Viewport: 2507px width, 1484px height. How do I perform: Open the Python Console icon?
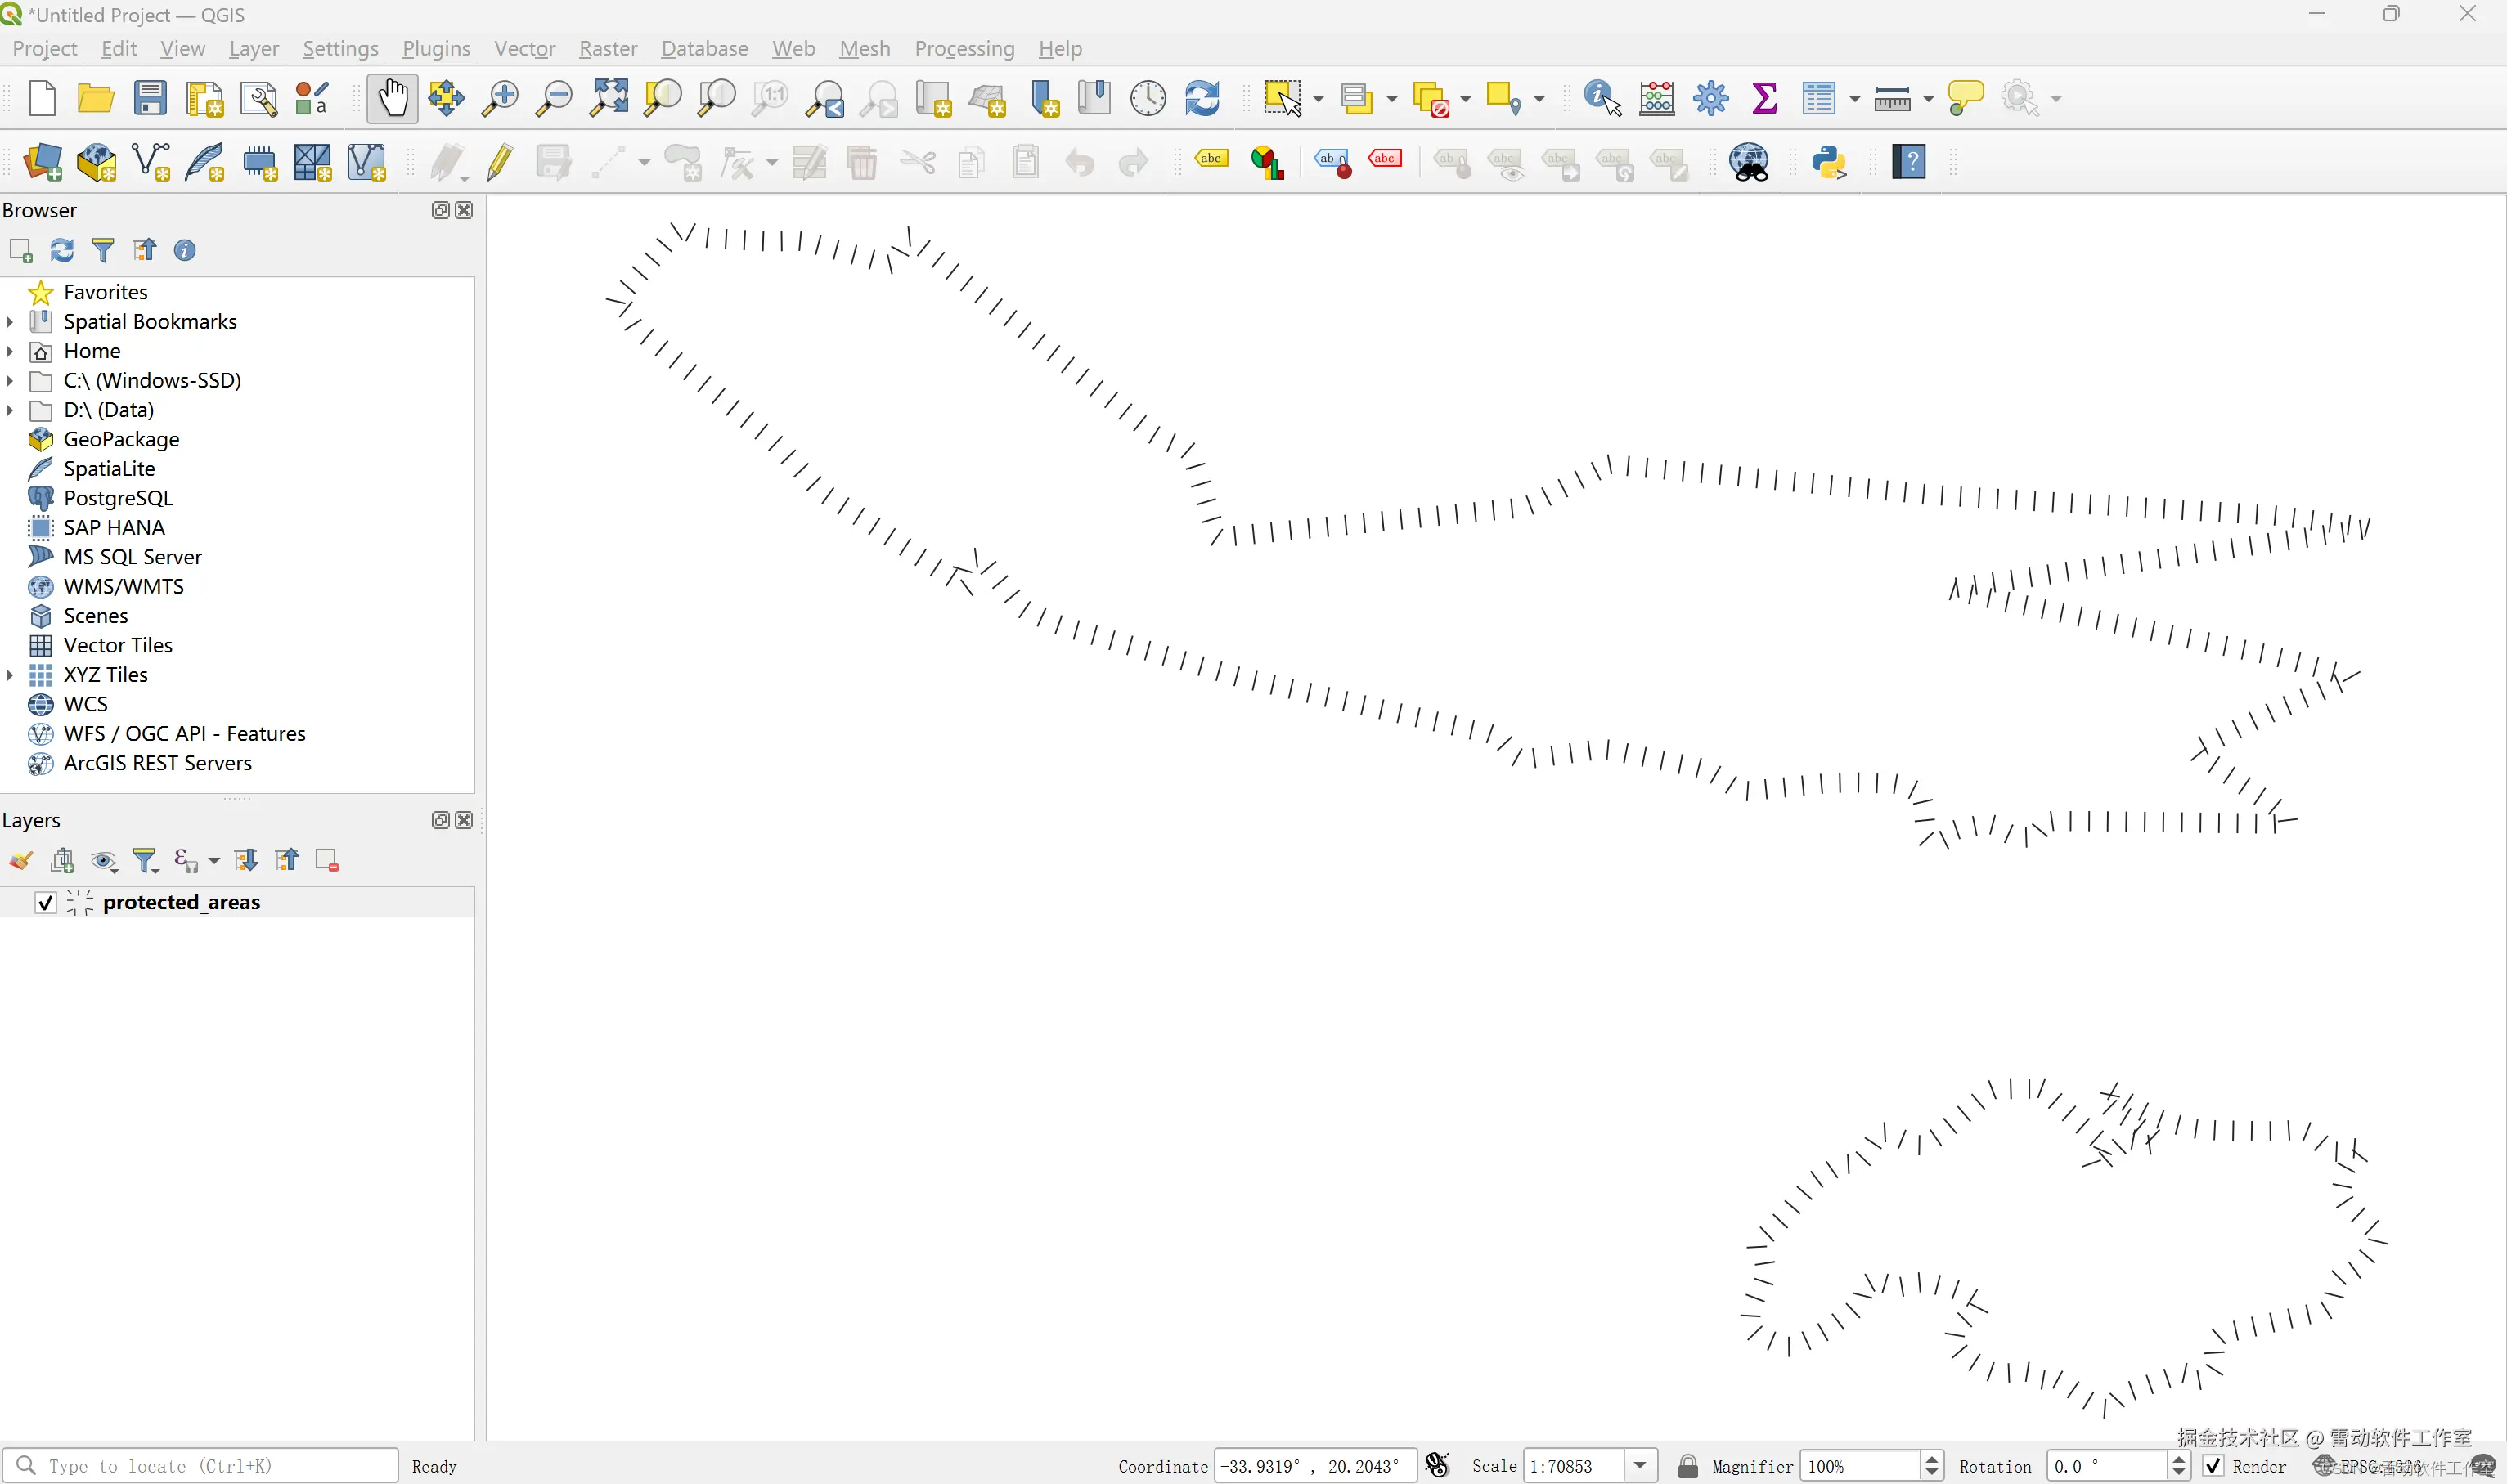(x=1829, y=162)
